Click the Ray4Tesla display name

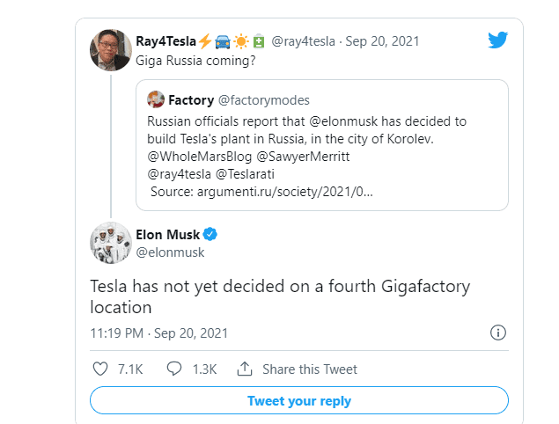[x=166, y=40]
